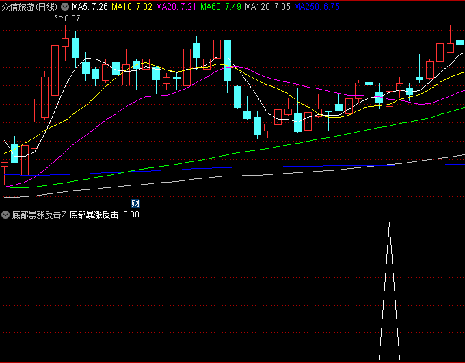Click the MA20: 7.21 label

click(176, 7)
